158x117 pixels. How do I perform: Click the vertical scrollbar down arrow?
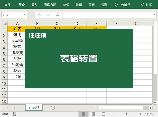pos(155,103)
